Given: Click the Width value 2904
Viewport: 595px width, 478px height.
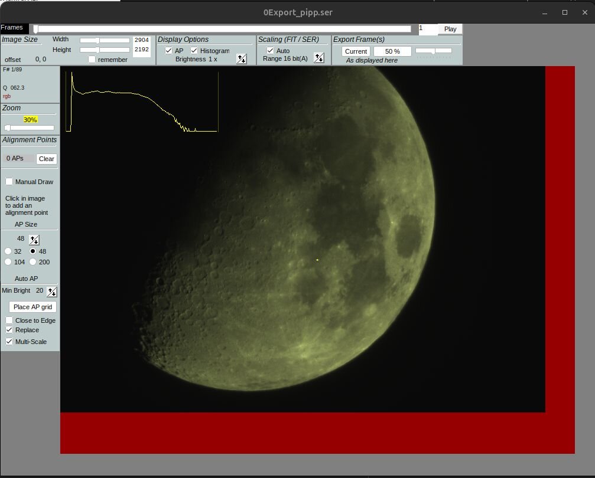Looking at the screenshot, I should (142, 40).
